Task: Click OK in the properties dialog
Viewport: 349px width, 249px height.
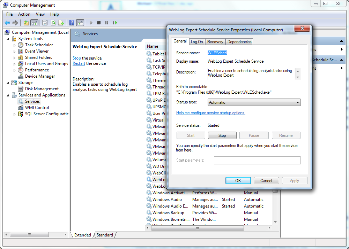Action: pos(238,181)
